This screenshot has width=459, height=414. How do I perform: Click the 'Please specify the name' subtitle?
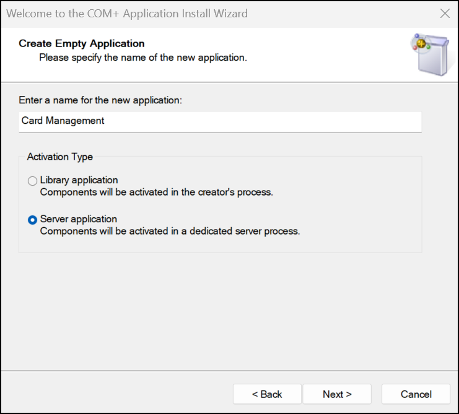click(143, 58)
